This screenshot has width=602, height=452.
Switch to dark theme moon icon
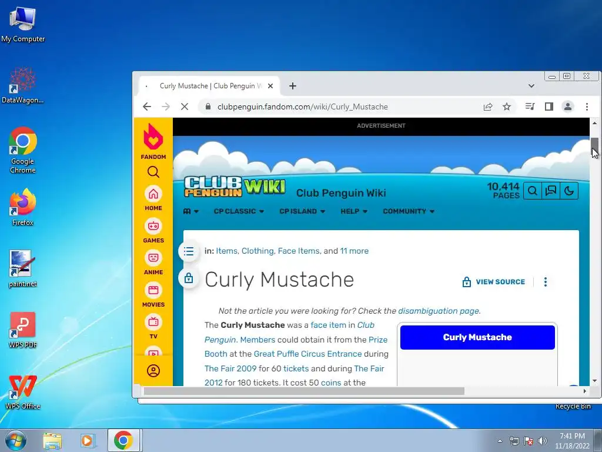click(x=569, y=191)
